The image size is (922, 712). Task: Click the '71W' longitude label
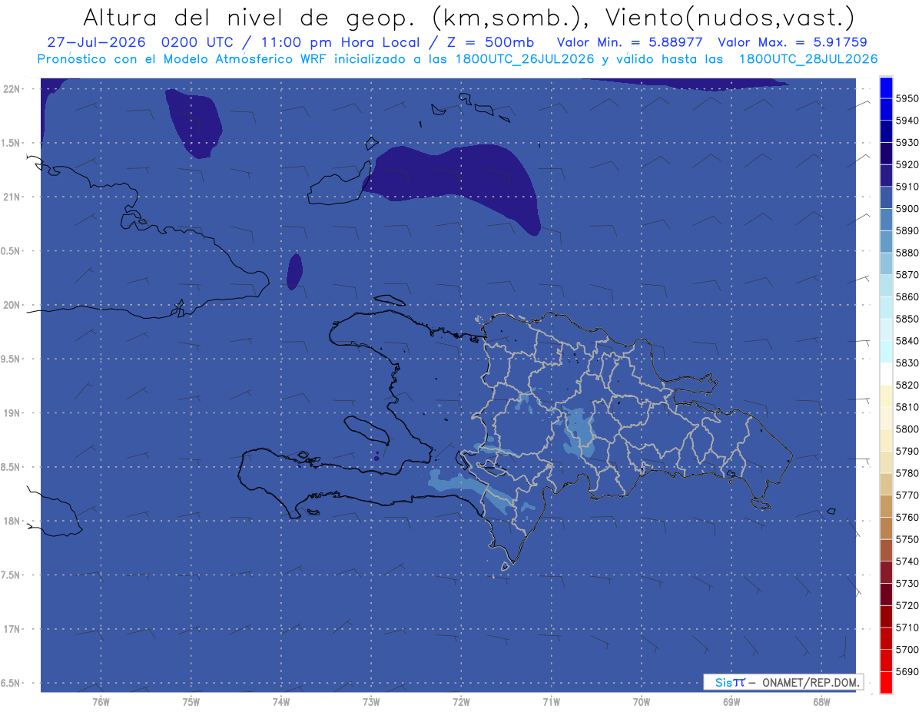pos(551,701)
